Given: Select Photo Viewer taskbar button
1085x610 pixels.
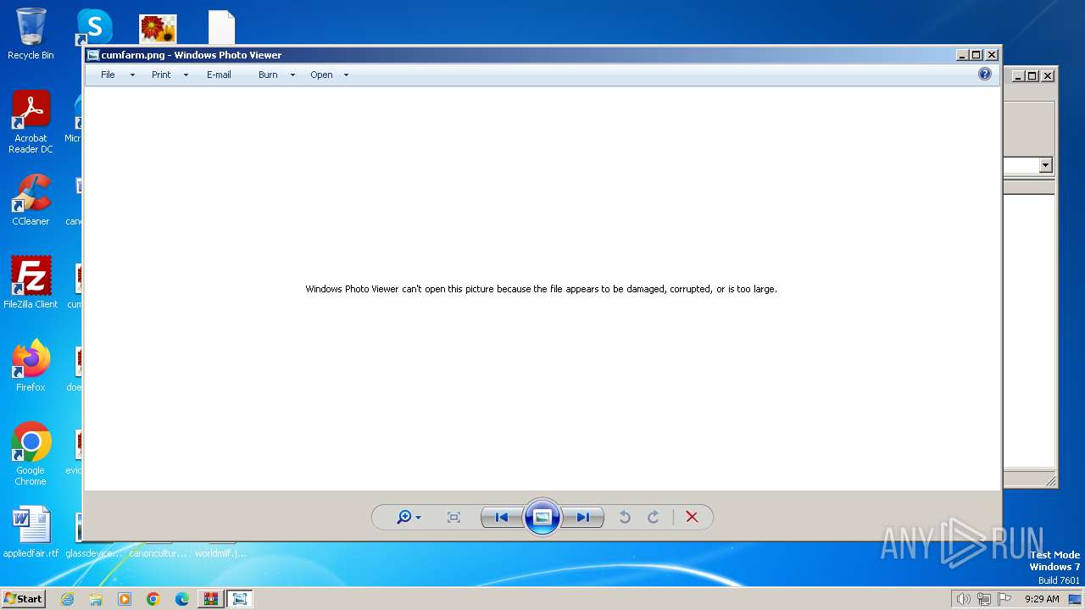Looking at the screenshot, I should (240, 599).
